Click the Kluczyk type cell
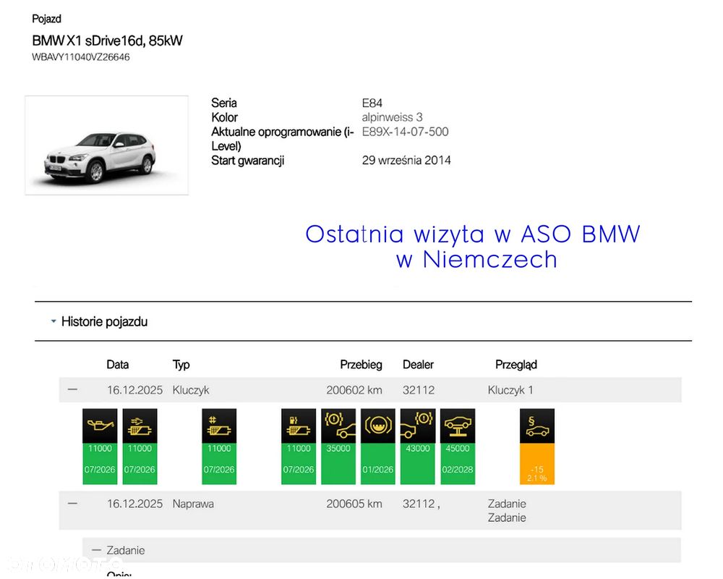Viewport: 723px width, 579px height. coord(191,390)
